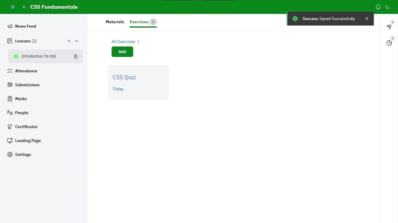Toggle the lock on Introduction To CSS
The height and width of the screenshot is (223, 398).
click(76, 56)
